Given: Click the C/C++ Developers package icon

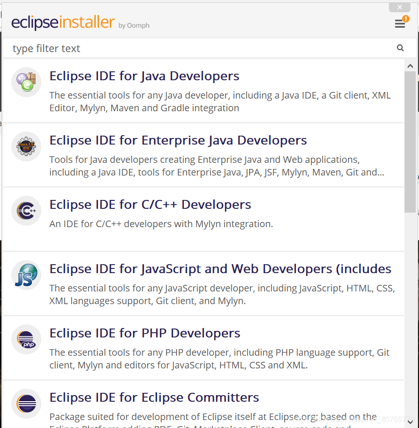Looking at the screenshot, I should [26, 210].
